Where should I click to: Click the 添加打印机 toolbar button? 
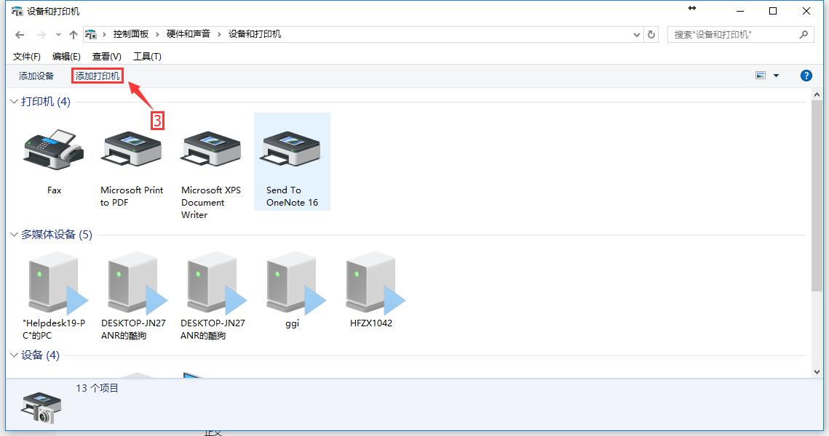click(98, 75)
